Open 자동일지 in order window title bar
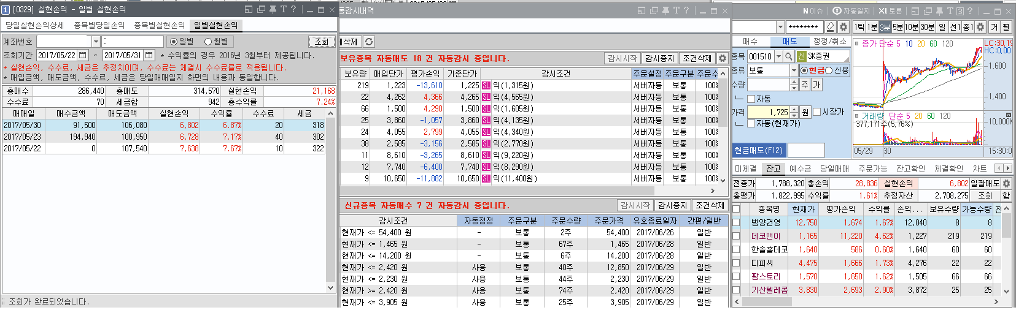The width and height of the screenshot is (1016, 310). 851,10
